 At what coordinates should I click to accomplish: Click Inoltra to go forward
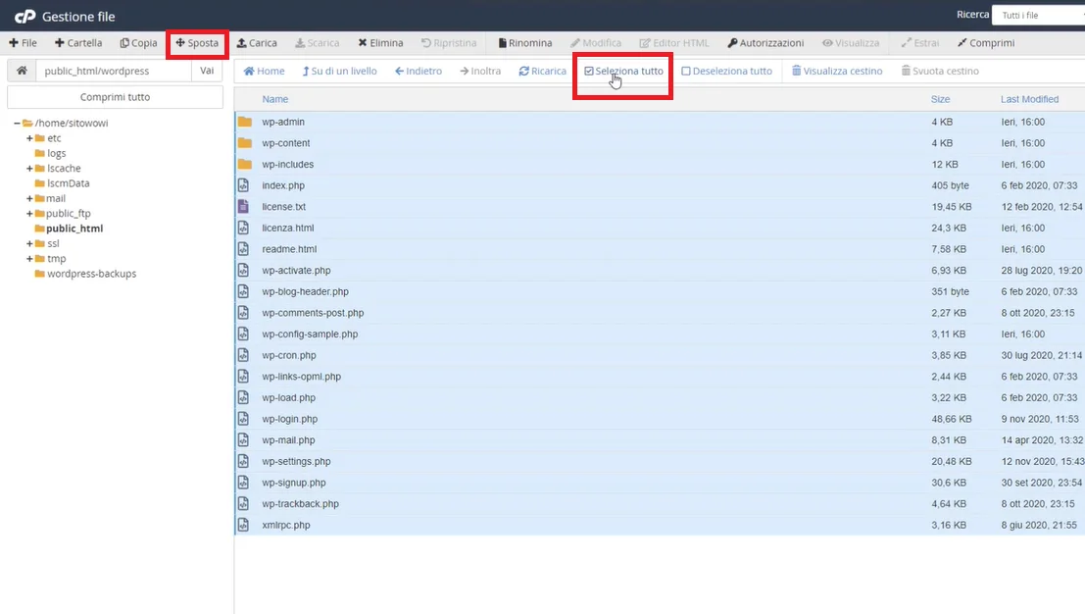point(480,71)
